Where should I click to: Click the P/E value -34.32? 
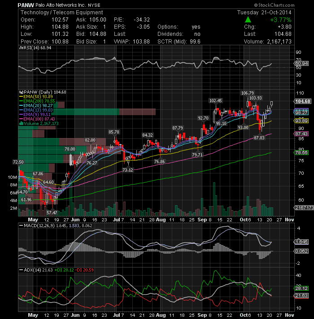point(142,20)
